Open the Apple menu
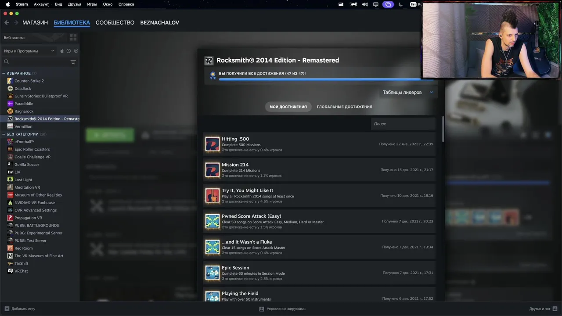562x316 pixels. coord(7,4)
